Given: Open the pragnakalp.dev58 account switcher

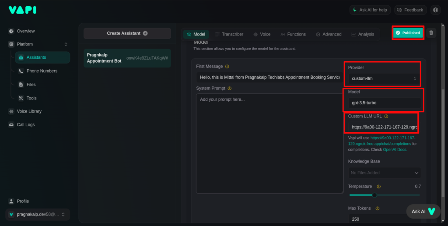Looking at the screenshot, I should point(38,214).
